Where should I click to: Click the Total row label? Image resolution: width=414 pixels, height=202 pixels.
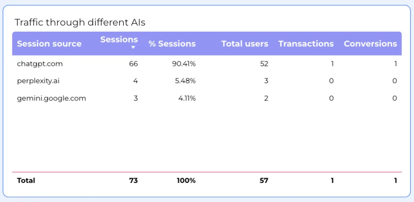coord(26,180)
